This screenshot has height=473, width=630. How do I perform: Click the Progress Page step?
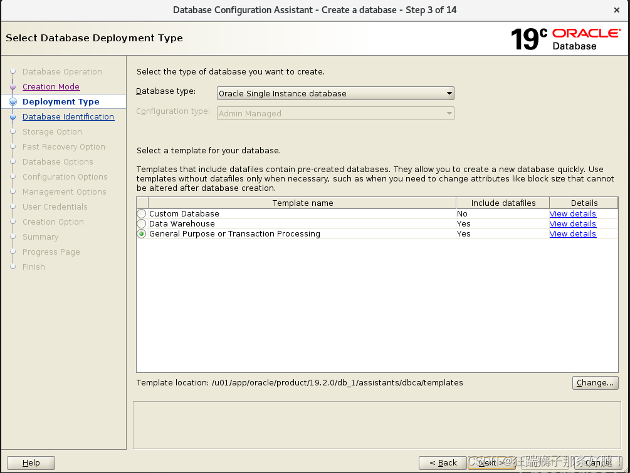[51, 252]
